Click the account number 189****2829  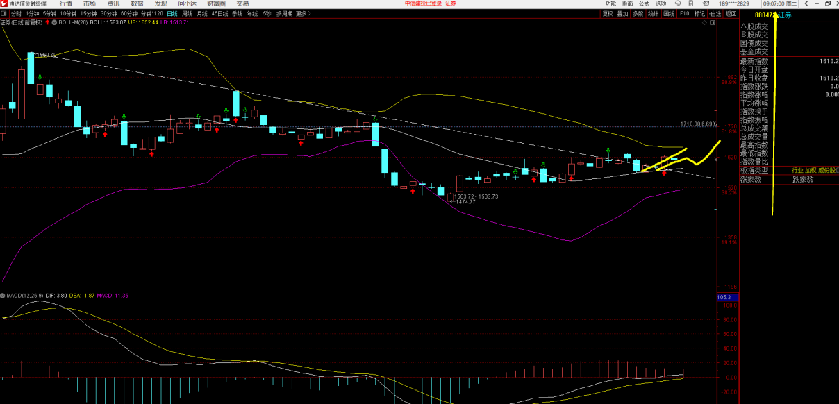(733, 3)
